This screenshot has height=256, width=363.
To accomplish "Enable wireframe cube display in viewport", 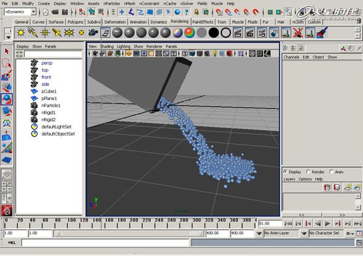I will [185, 53].
